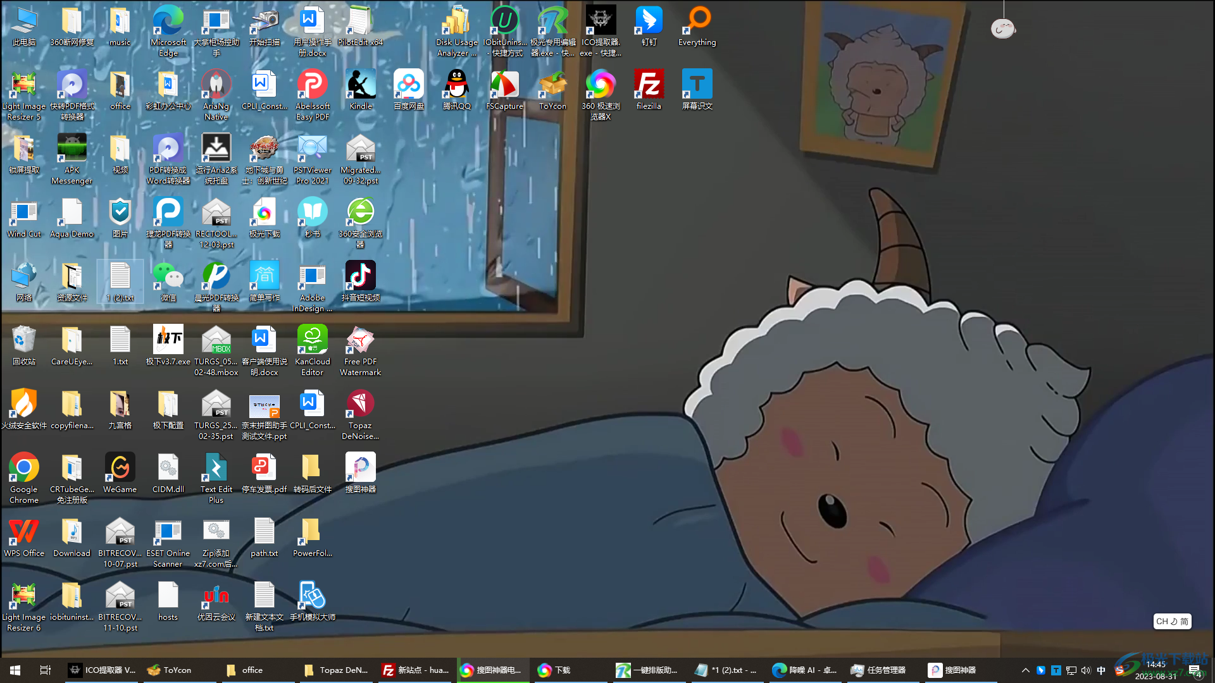Image resolution: width=1215 pixels, height=683 pixels.
Task: Select the hosts file on desktop
Action: click(x=168, y=601)
